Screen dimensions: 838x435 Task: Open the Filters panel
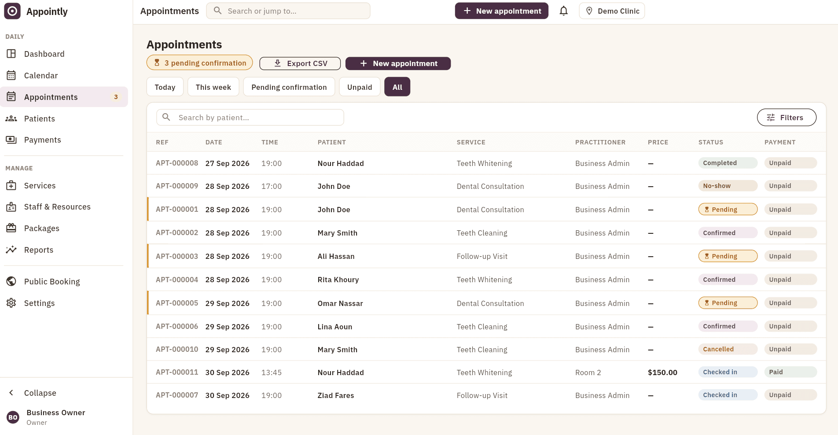[787, 118]
